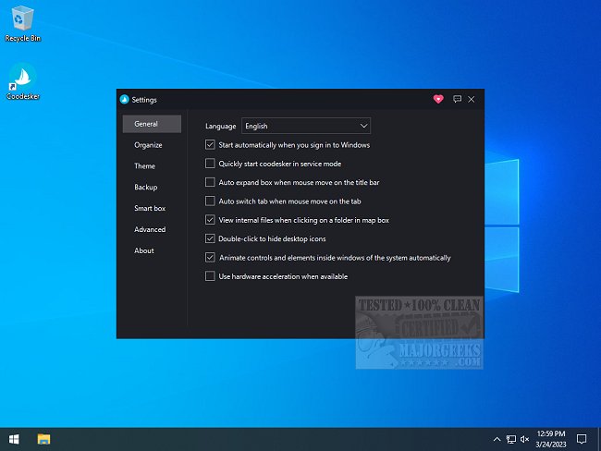This screenshot has height=451, width=601.
Task: Click the volume icon in system tray
Action: pyautogui.click(x=525, y=438)
